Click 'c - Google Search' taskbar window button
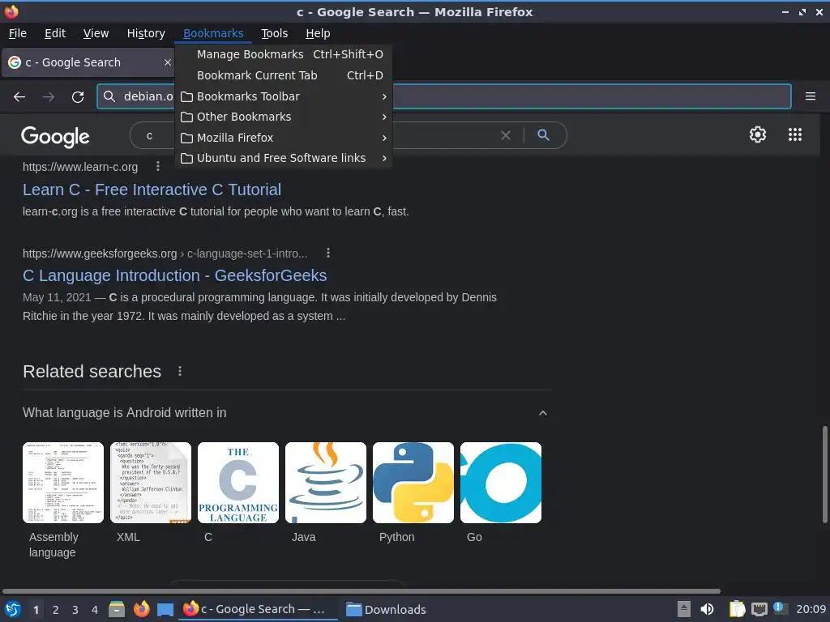The image size is (830, 622). point(259,610)
